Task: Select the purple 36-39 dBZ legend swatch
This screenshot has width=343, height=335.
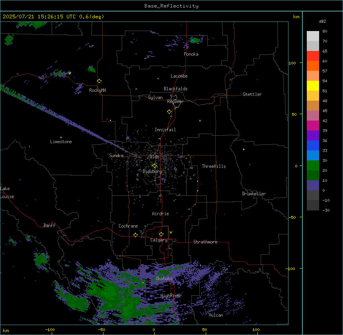Action: [x=313, y=136]
